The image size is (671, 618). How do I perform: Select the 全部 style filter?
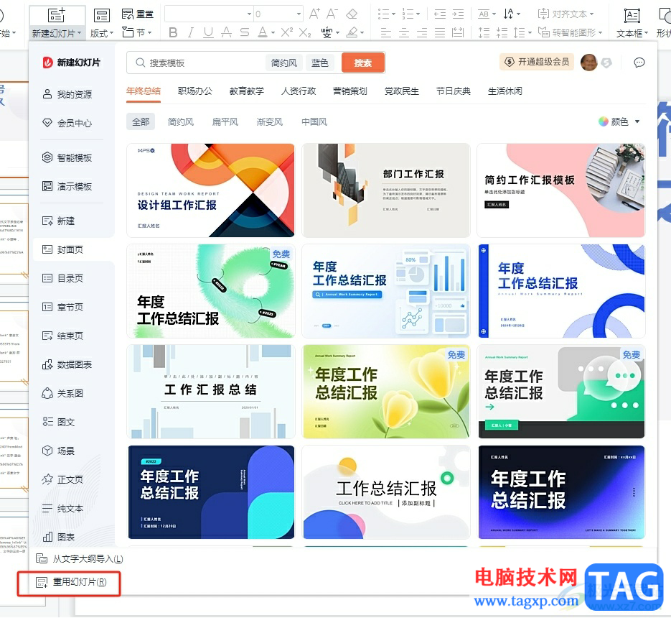point(141,121)
